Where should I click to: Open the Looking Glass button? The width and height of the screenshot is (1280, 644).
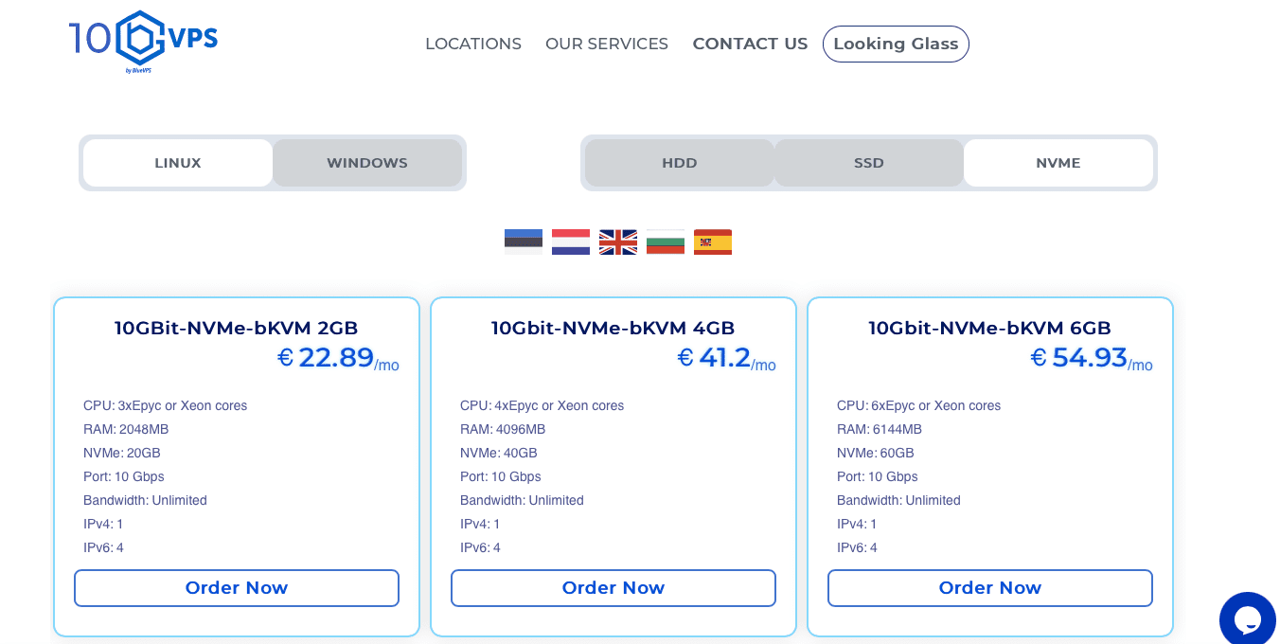[x=896, y=44]
